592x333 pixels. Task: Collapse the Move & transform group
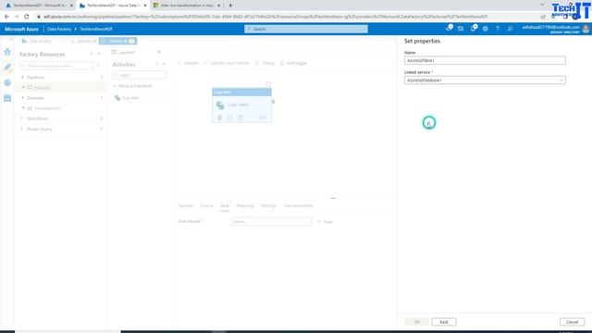coord(132,86)
